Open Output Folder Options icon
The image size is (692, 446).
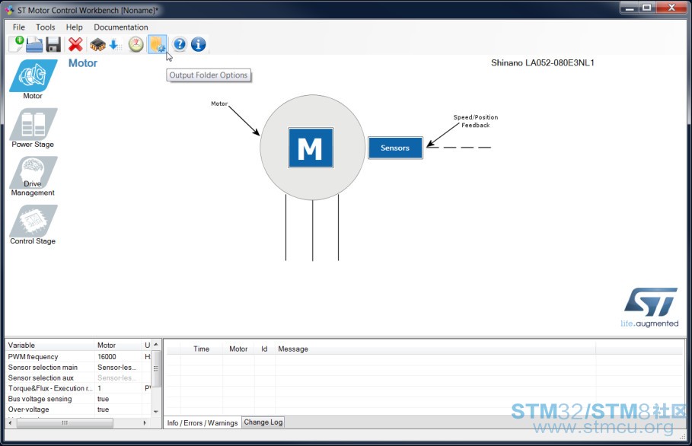pyautogui.click(x=157, y=45)
